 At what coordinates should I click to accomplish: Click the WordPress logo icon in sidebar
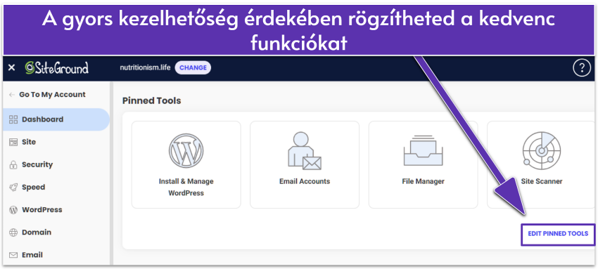[x=13, y=209]
